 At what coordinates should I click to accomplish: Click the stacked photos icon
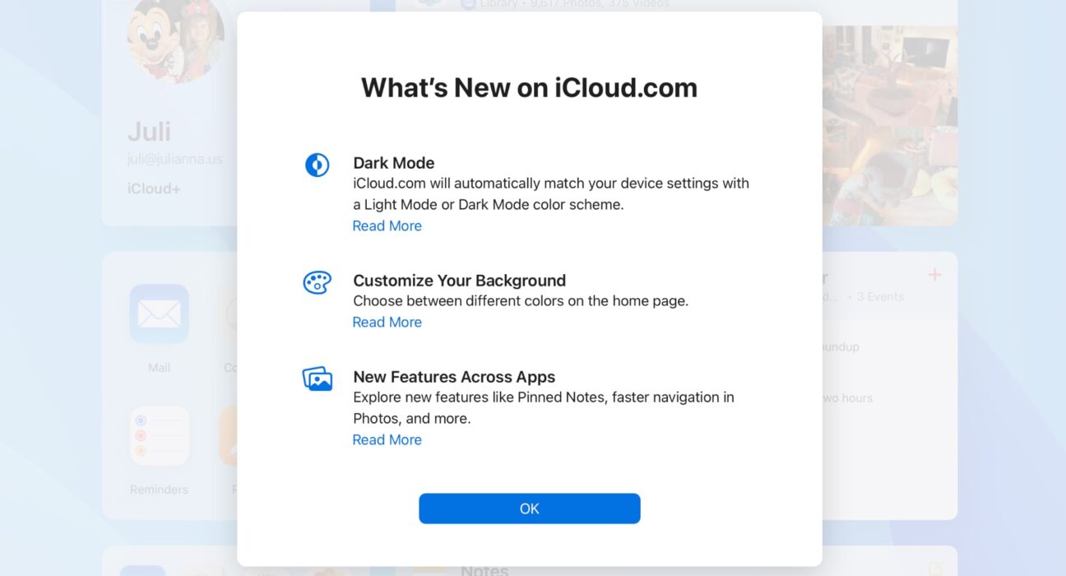317,379
